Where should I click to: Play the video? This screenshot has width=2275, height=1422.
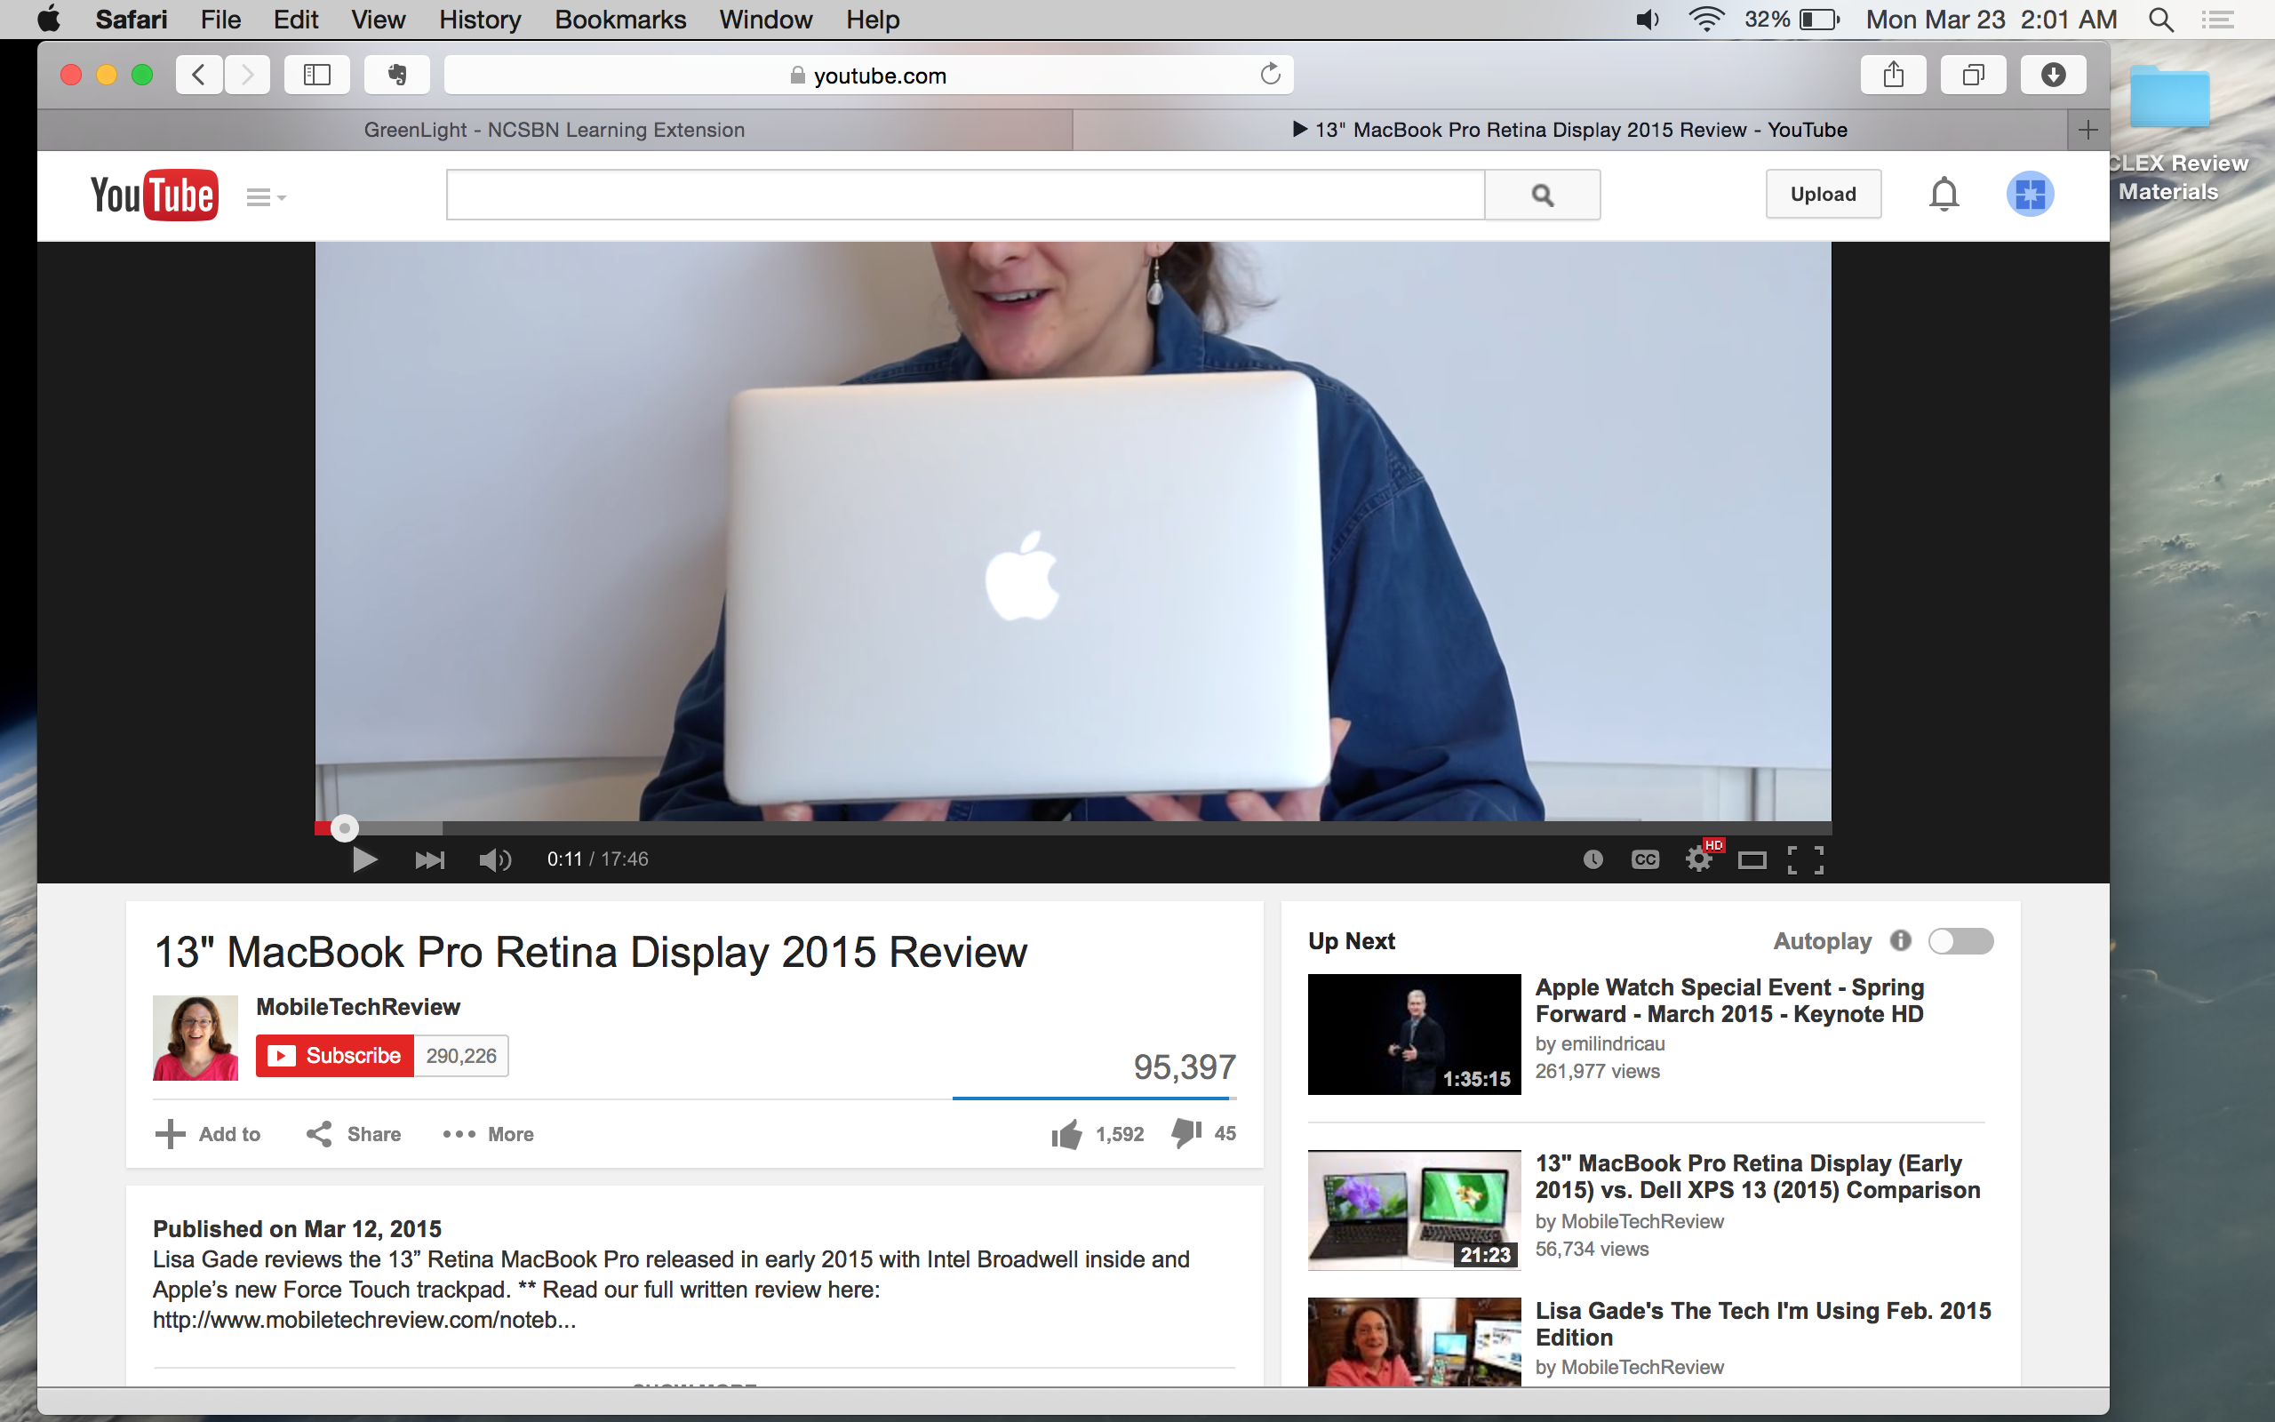(x=363, y=859)
